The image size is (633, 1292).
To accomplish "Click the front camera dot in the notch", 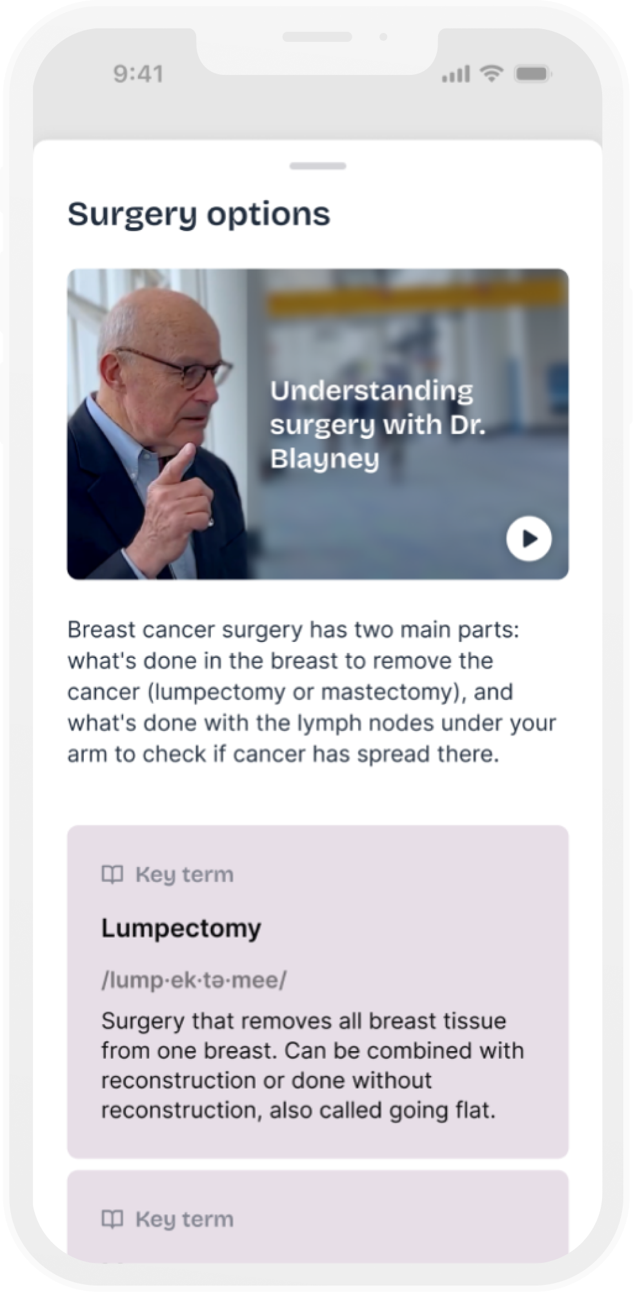I will pyautogui.click(x=383, y=37).
